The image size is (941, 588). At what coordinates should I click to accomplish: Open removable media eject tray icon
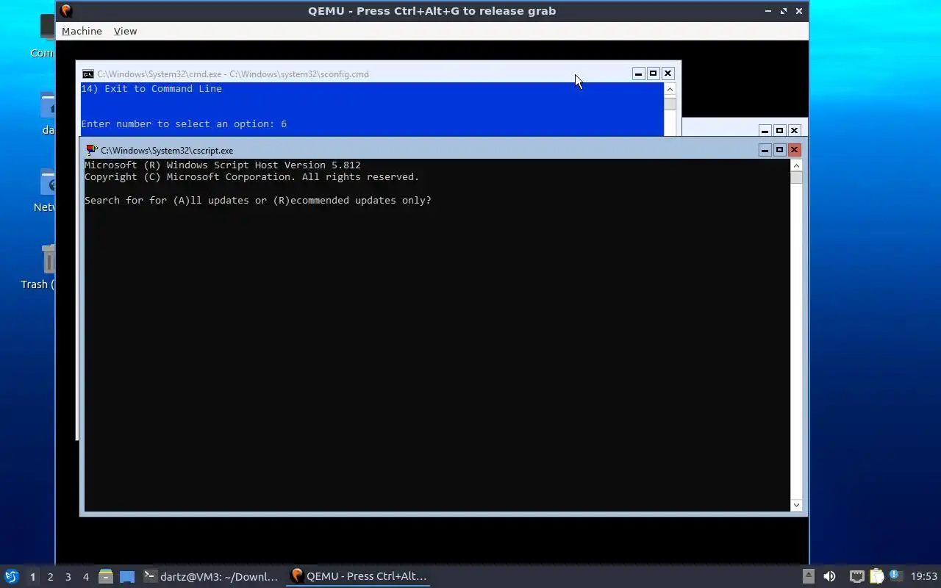(x=808, y=576)
